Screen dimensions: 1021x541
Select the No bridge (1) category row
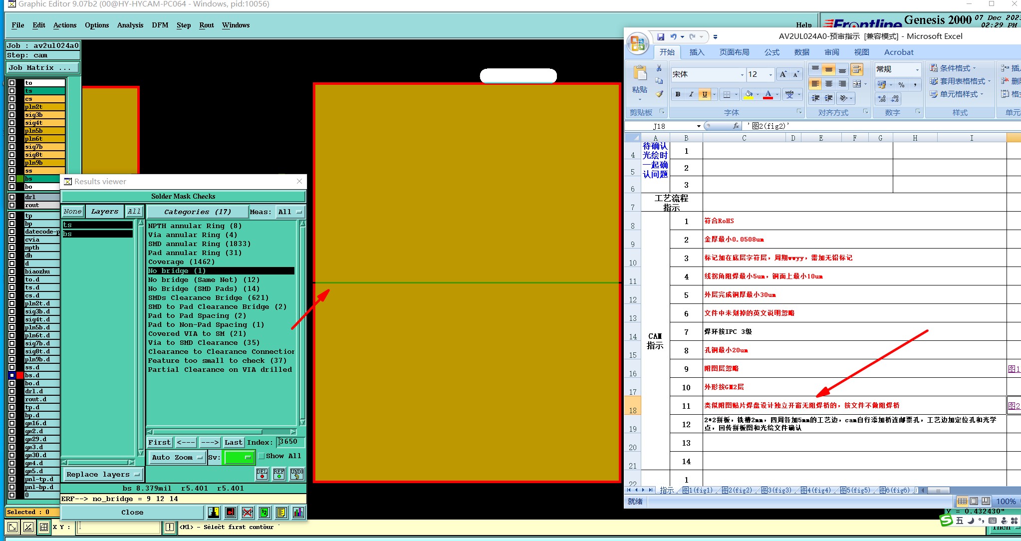(221, 270)
